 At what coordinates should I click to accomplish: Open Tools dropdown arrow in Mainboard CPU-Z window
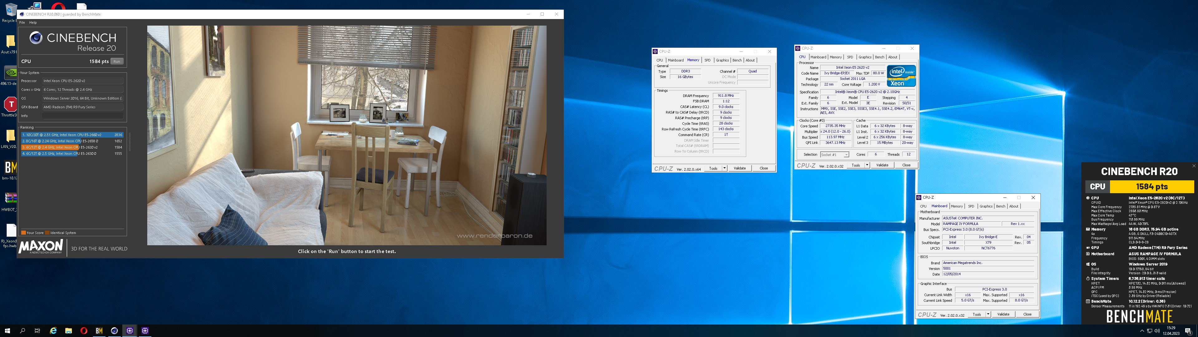tap(988, 314)
